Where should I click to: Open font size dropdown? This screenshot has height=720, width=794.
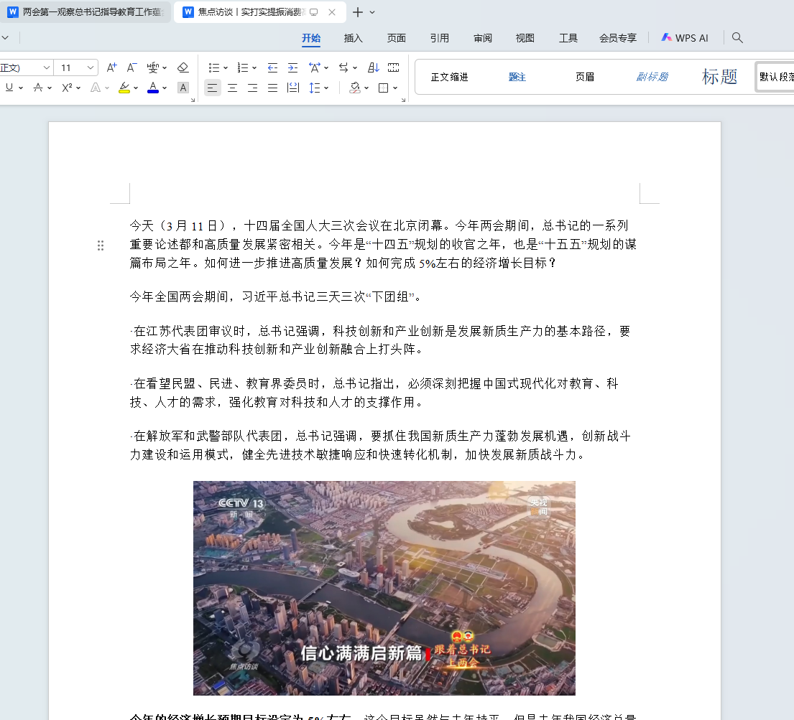pos(90,67)
